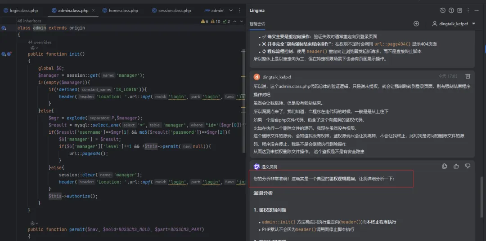
Task: Click the dingtalk_kefpcf orange avatar
Action: pyautogui.click(x=256, y=77)
